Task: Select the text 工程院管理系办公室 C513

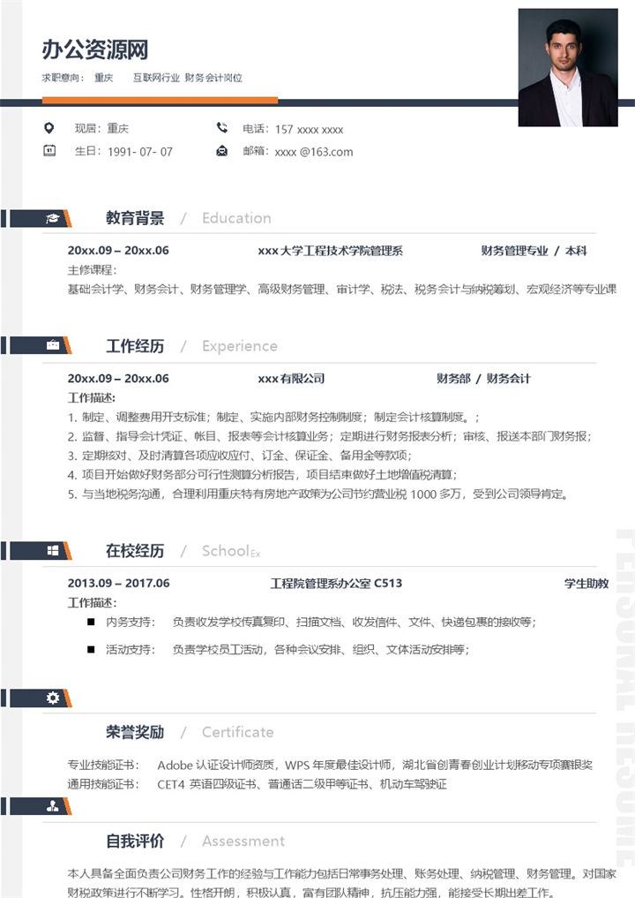Action: pos(336,583)
